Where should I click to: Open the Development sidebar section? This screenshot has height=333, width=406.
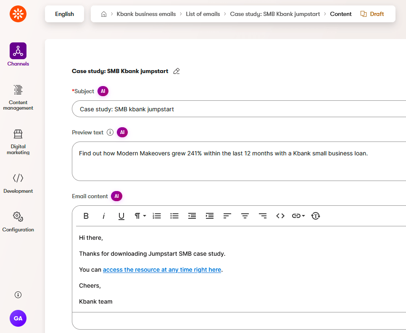pyautogui.click(x=18, y=184)
